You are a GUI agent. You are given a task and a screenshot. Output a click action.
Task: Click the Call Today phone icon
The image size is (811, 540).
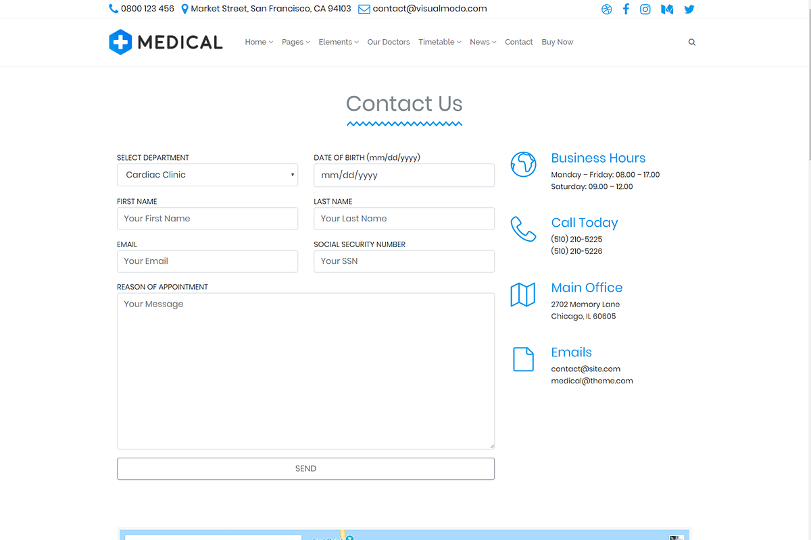[523, 229]
